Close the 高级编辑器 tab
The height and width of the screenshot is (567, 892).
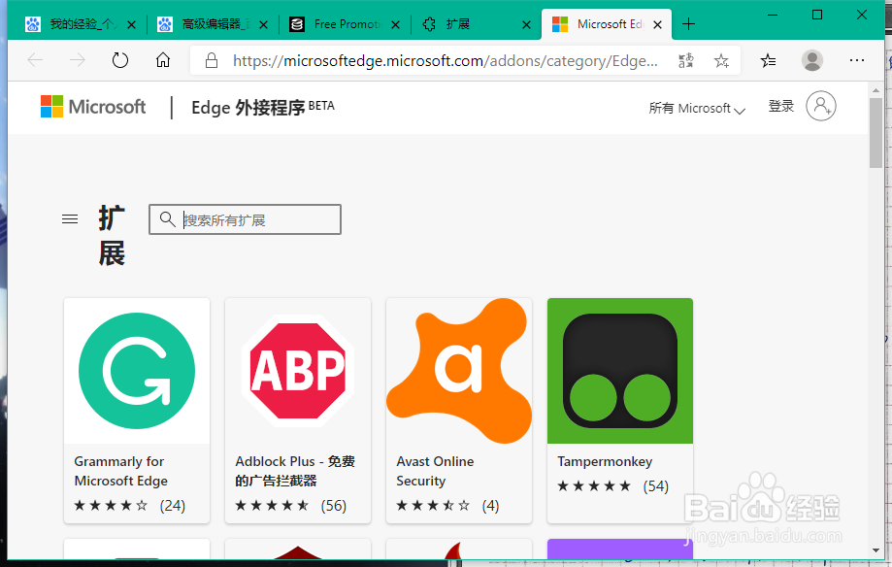(x=263, y=24)
